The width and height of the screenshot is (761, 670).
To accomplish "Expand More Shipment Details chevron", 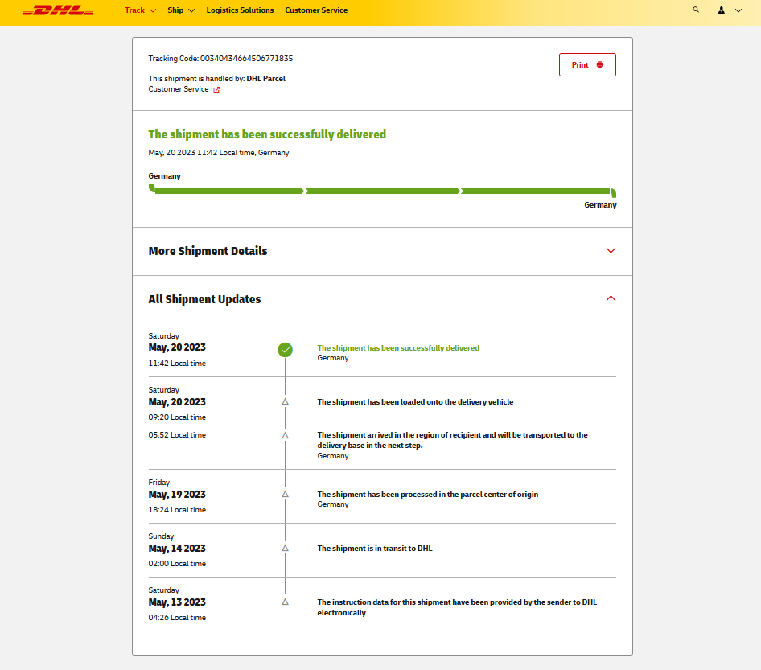I will 611,251.
